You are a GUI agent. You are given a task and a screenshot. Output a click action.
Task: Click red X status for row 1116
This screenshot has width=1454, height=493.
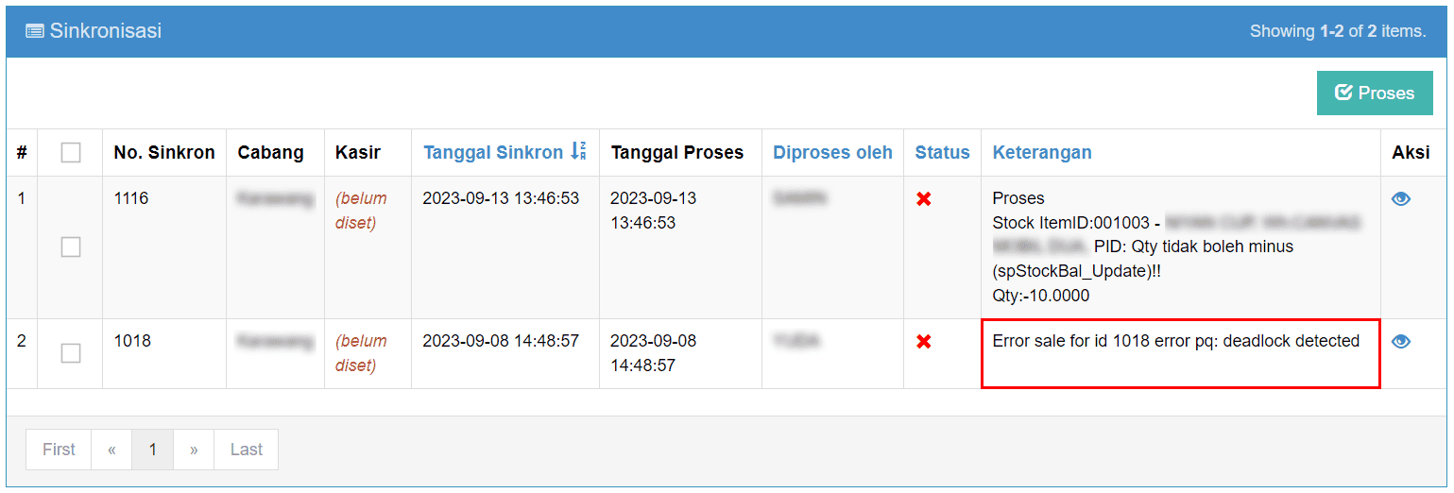[x=924, y=199]
